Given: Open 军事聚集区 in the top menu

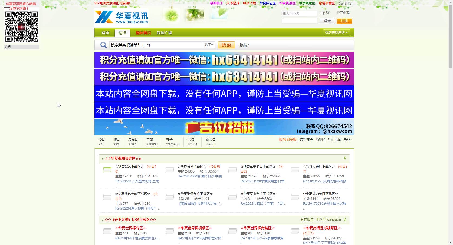Looking at the screenshot, I should coord(307,3).
